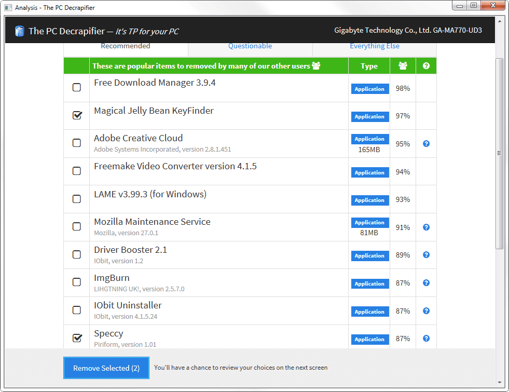Uncheck Speccy from removal list
Screen dimensions: 509x392
(77, 338)
